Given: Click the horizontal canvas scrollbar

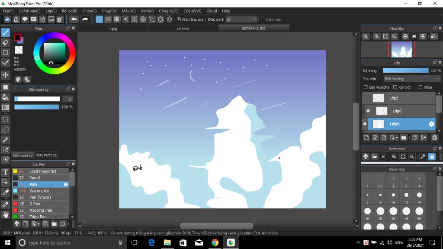Looking at the screenshot, I should tap(216, 226).
